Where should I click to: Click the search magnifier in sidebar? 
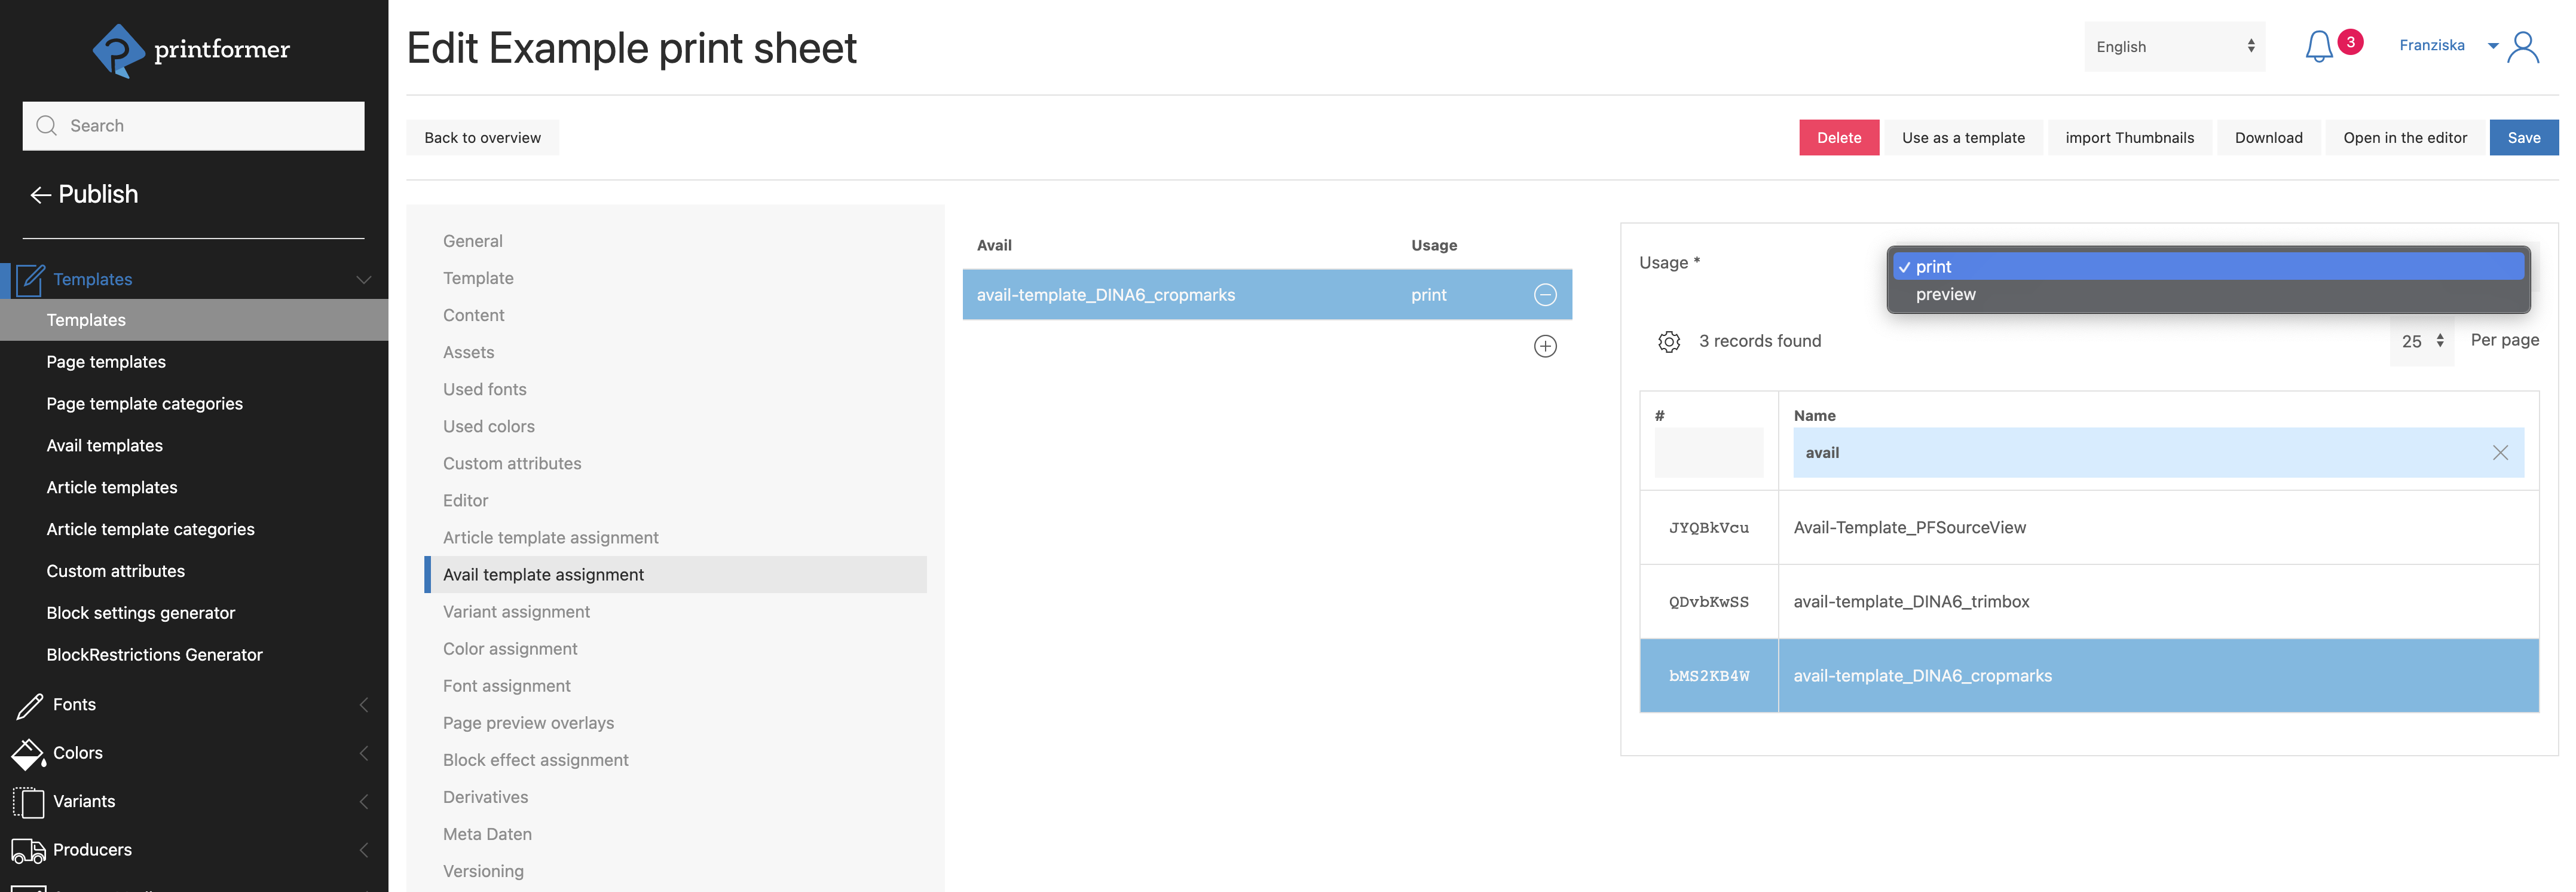47,125
